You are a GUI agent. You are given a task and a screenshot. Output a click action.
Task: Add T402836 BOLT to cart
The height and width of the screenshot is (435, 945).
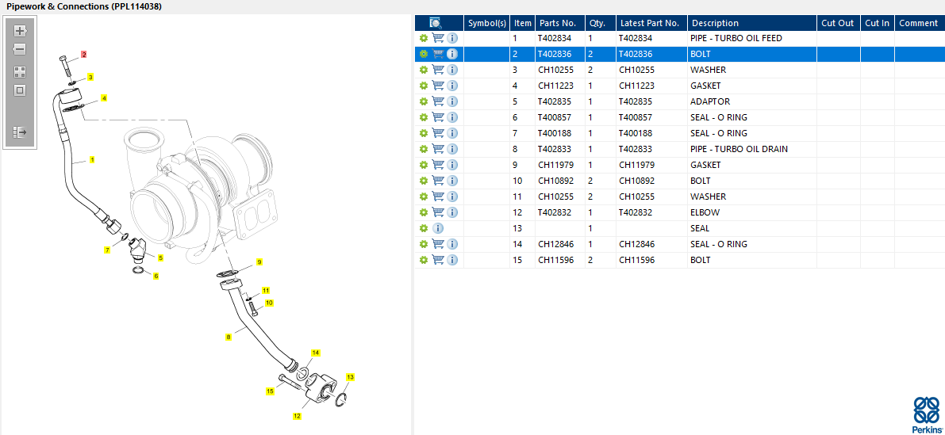click(438, 54)
